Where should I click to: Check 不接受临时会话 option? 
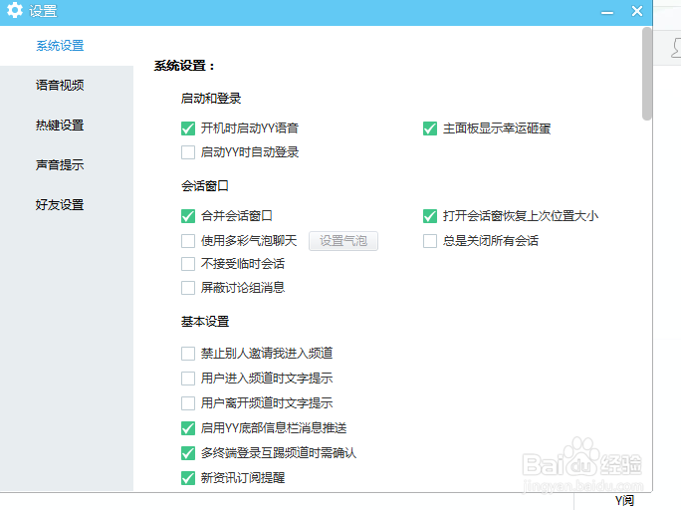pos(188,264)
